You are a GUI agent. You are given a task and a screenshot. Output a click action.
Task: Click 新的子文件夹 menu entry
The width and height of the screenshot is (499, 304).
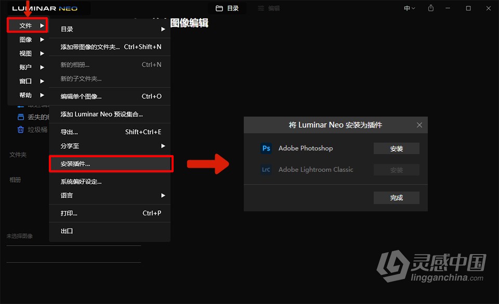pos(110,79)
